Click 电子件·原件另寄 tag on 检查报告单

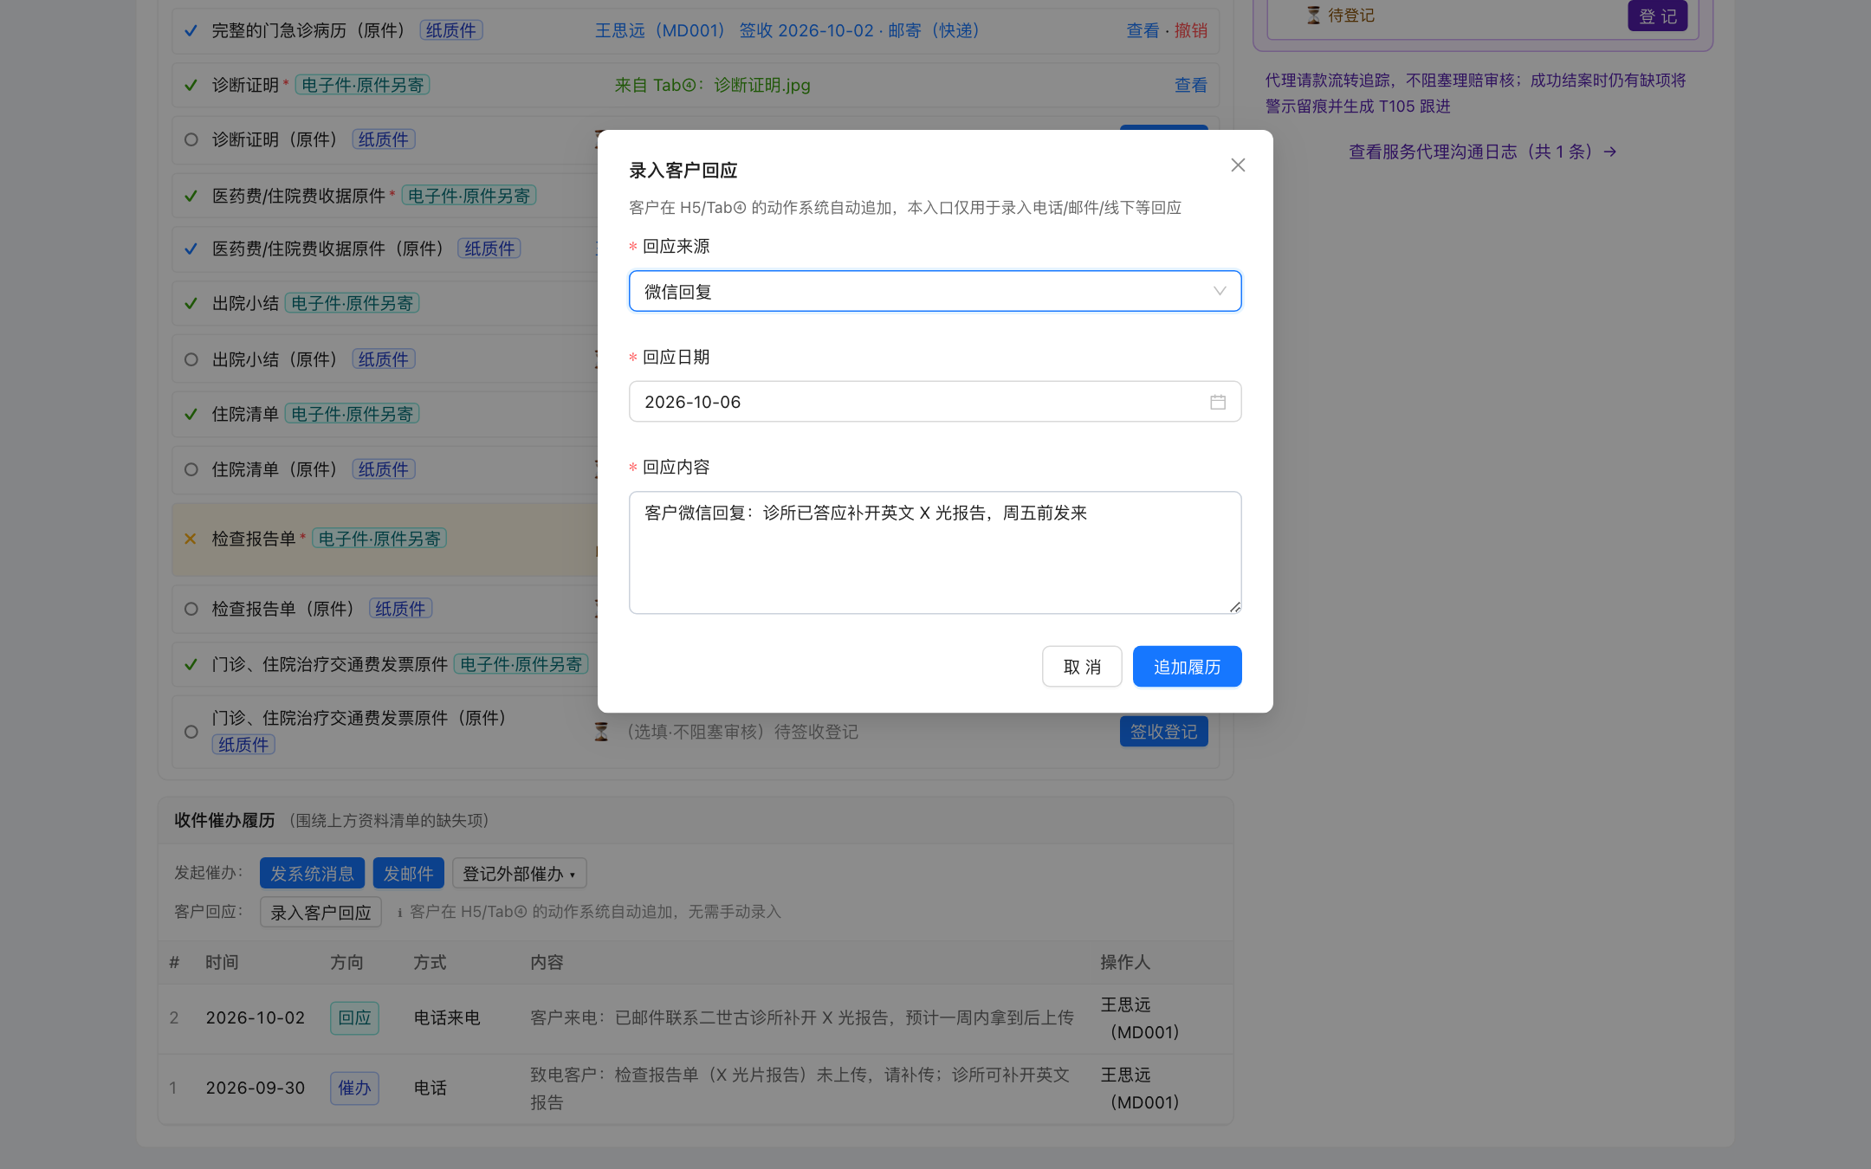[x=379, y=539]
